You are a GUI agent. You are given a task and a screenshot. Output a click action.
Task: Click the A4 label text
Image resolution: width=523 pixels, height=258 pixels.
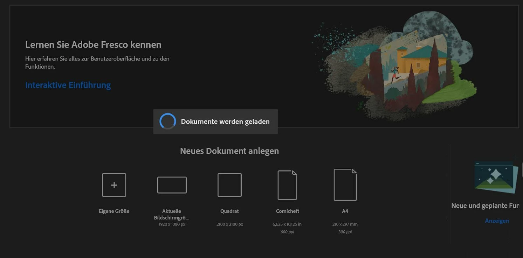coord(345,211)
